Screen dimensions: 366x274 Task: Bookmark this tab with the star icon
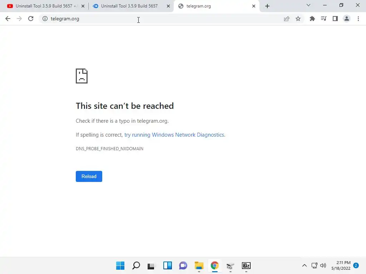pos(298,19)
